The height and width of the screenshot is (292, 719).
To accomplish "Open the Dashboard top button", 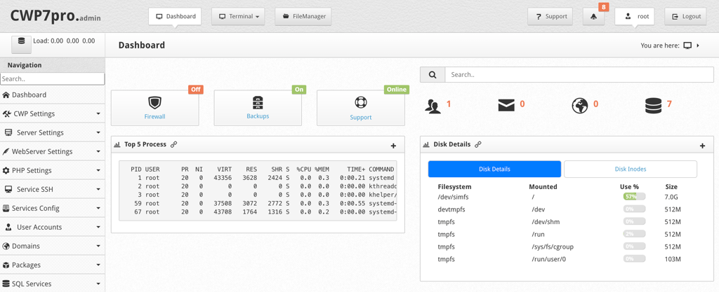I will pyautogui.click(x=175, y=16).
